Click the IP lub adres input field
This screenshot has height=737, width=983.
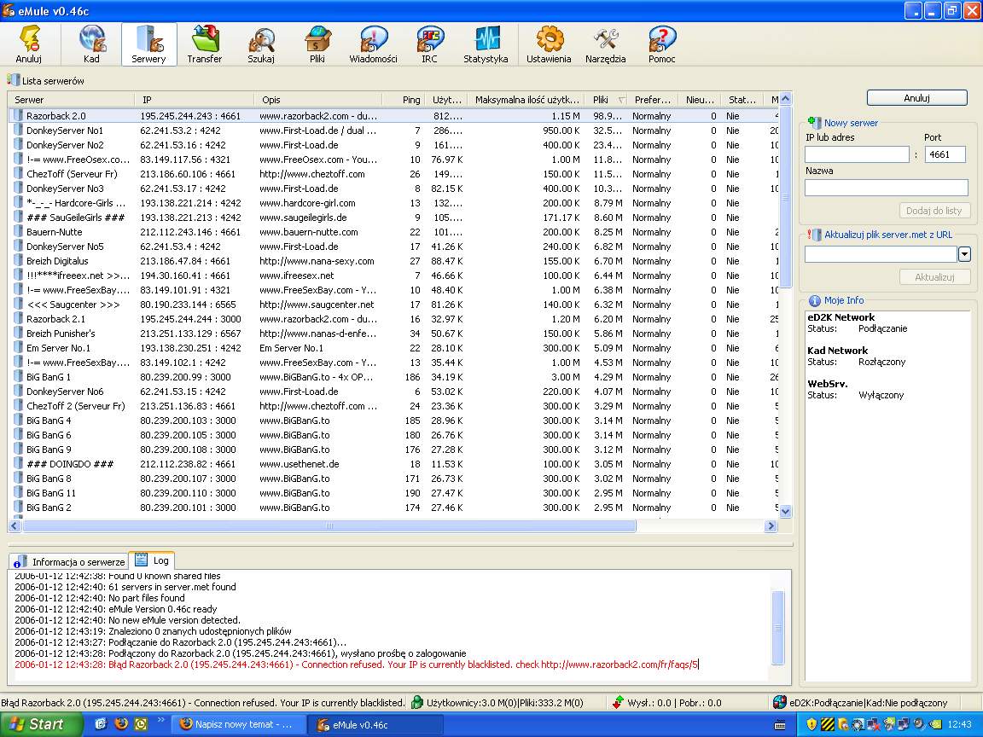tap(857, 154)
